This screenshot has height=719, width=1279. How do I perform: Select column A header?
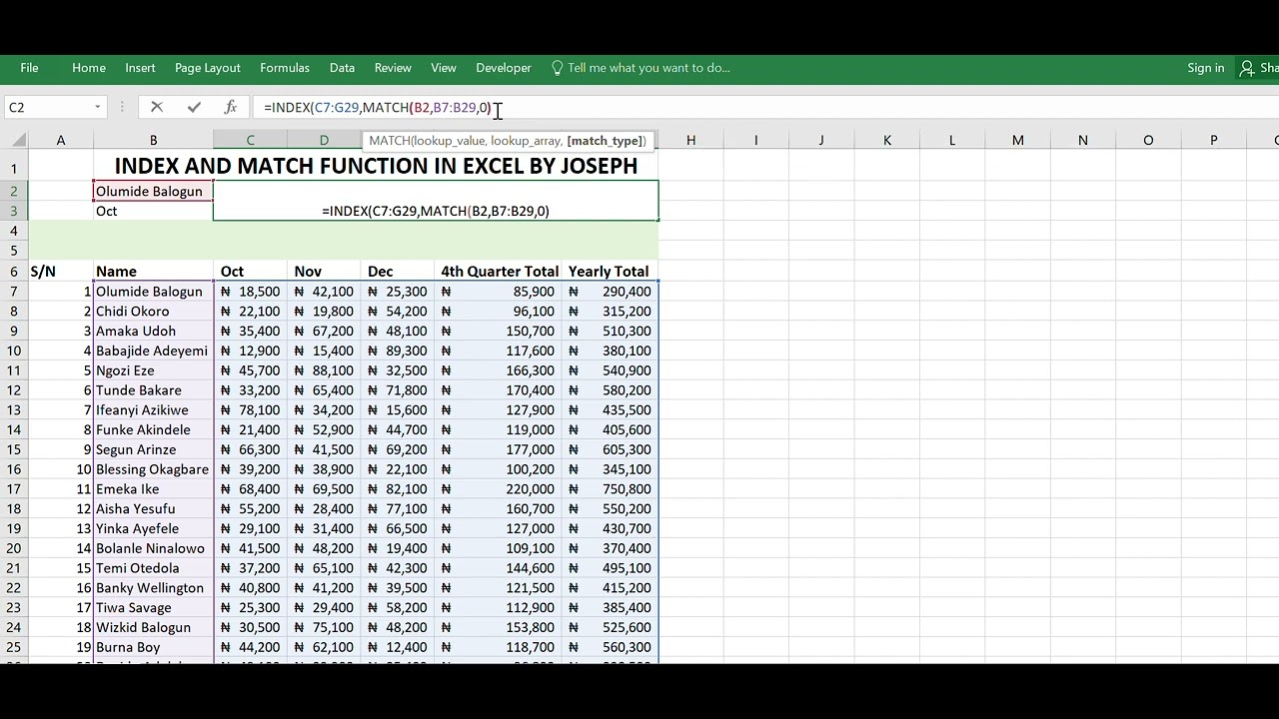pyautogui.click(x=61, y=140)
